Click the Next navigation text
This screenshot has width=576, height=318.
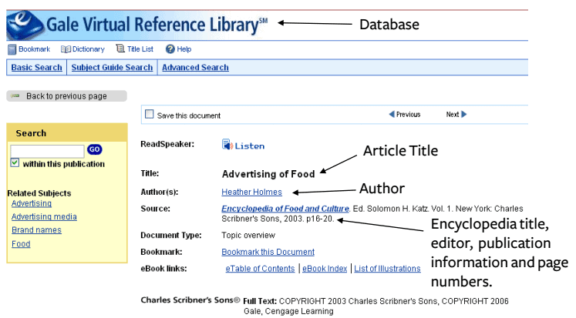click(453, 115)
